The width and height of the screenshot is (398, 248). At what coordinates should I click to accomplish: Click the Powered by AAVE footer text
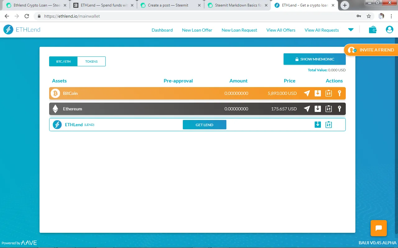pos(19,243)
